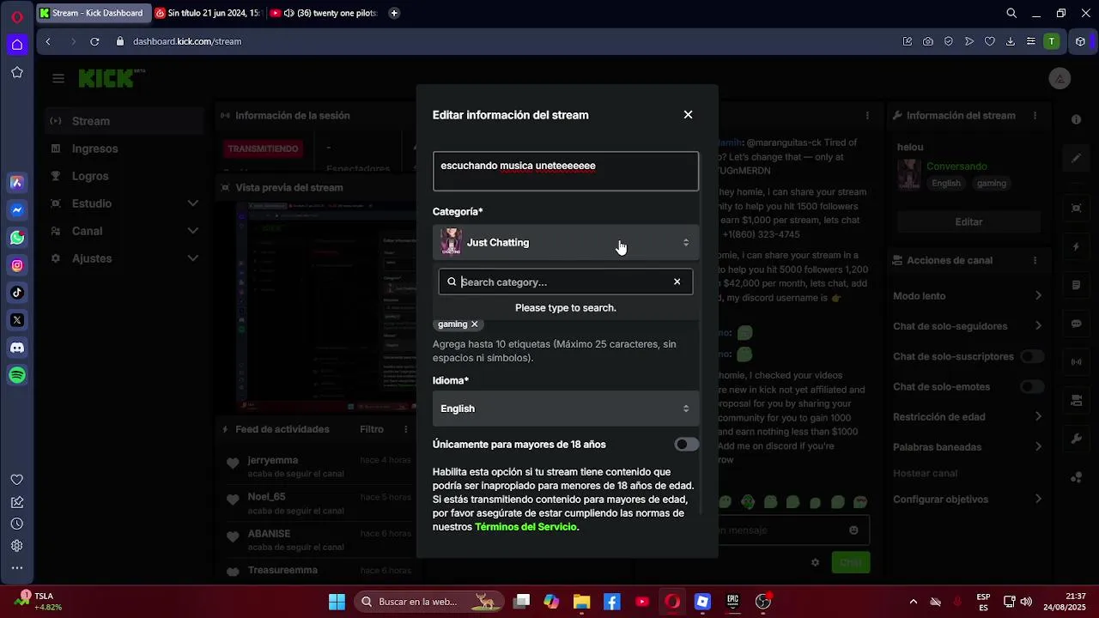The width and height of the screenshot is (1099, 618).
Task: Open Palabras baneadas settings
Action: click(x=968, y=447)
